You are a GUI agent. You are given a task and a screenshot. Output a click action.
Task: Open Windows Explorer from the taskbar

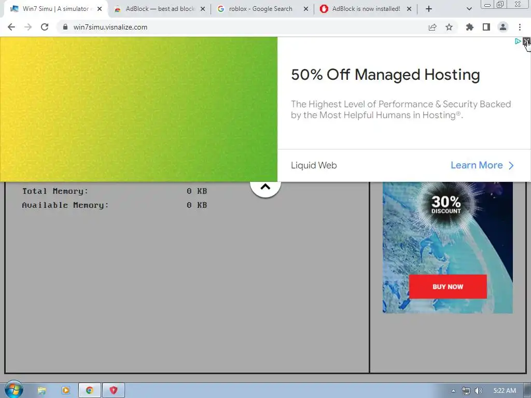pyautogui.click(x=41, y=391)
